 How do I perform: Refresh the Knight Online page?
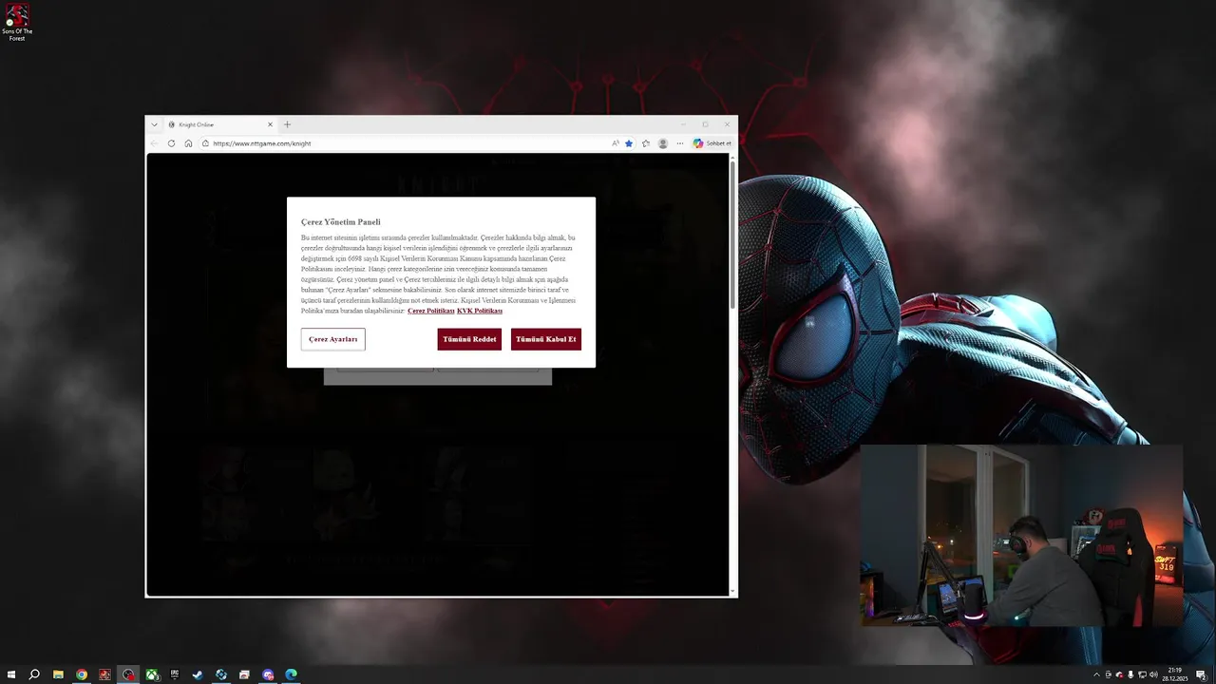click(171, 143)
